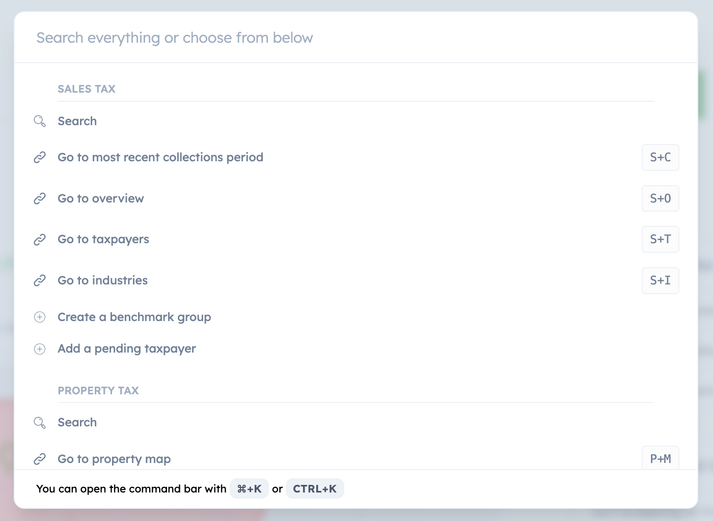Click plus icon for Create a benchmark group
713x521 pixels.
[40, 317]
